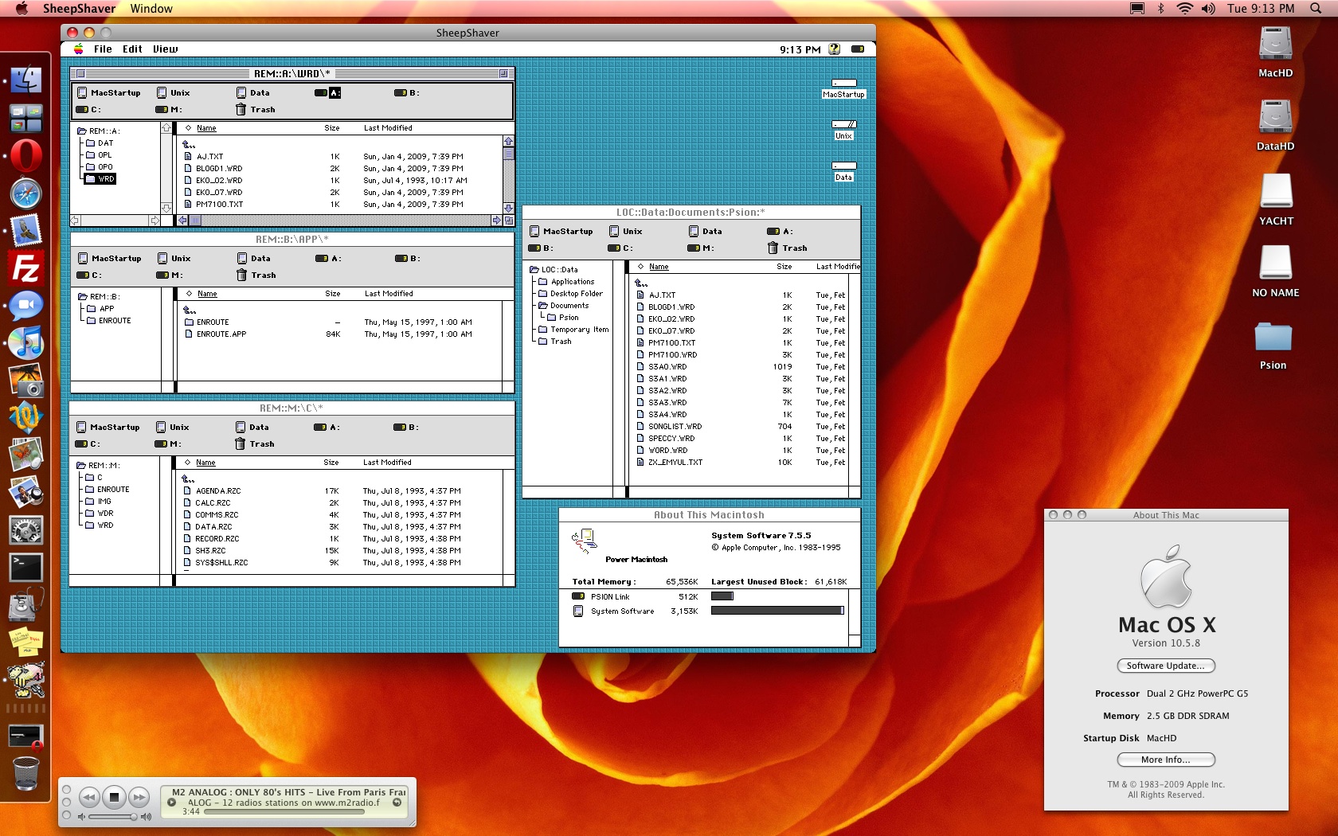Select the SONGLIST.WRD file in the Psion list
1338x836 pixels.
click(x=674, y=427)
